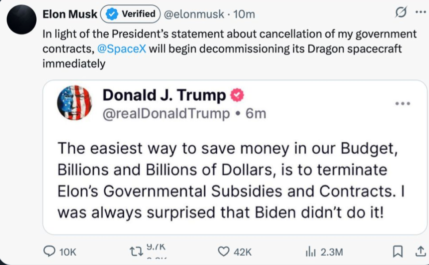This screenshot has width=429, height=265.
Task: Click the Grok slash-circle icon
Action: click(400, 14)
